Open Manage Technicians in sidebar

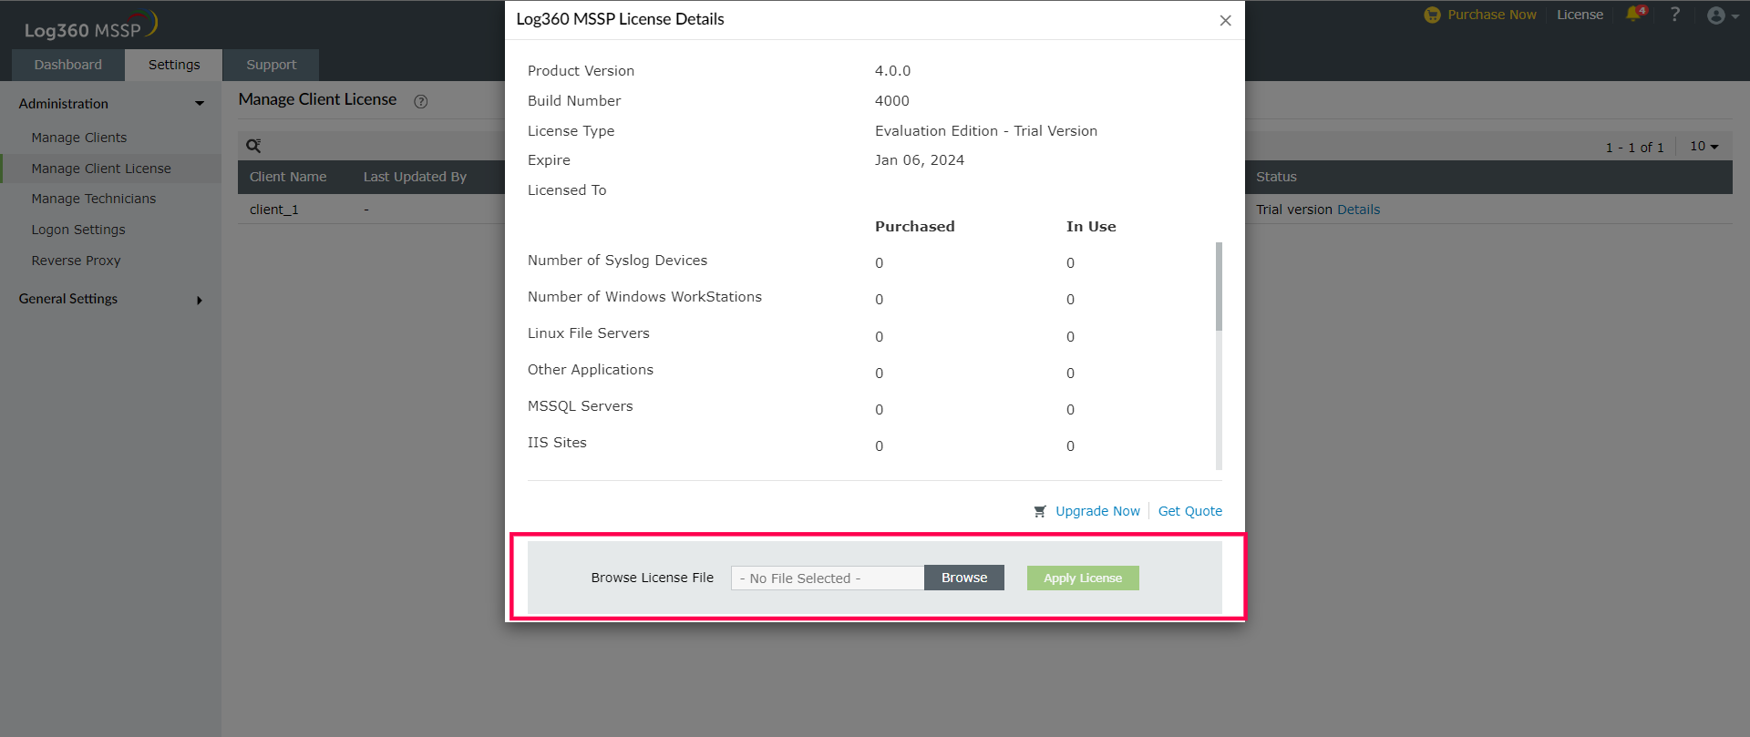point(94,199)
